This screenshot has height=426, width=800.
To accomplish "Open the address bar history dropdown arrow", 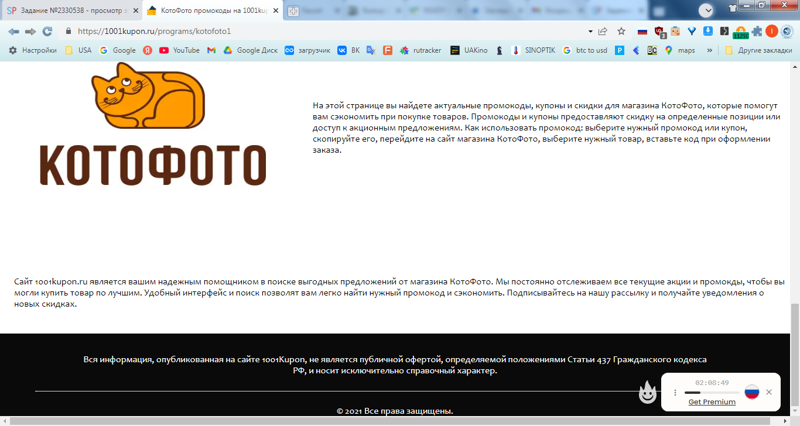I will (x=590, y=32).
